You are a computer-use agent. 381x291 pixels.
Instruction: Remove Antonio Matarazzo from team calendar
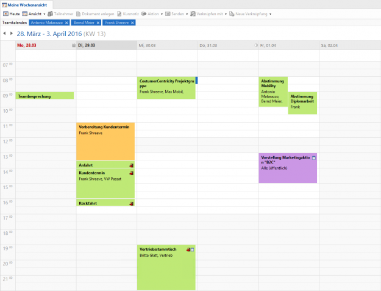point(66,23)
